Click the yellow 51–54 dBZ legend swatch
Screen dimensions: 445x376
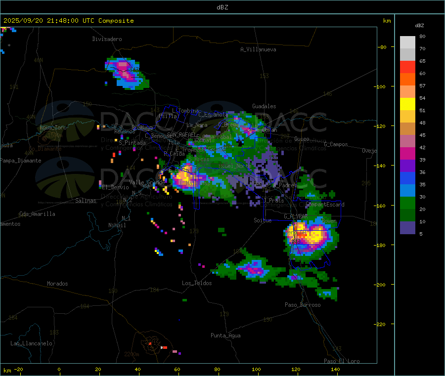pyautogui.click(x=407, y=104)
